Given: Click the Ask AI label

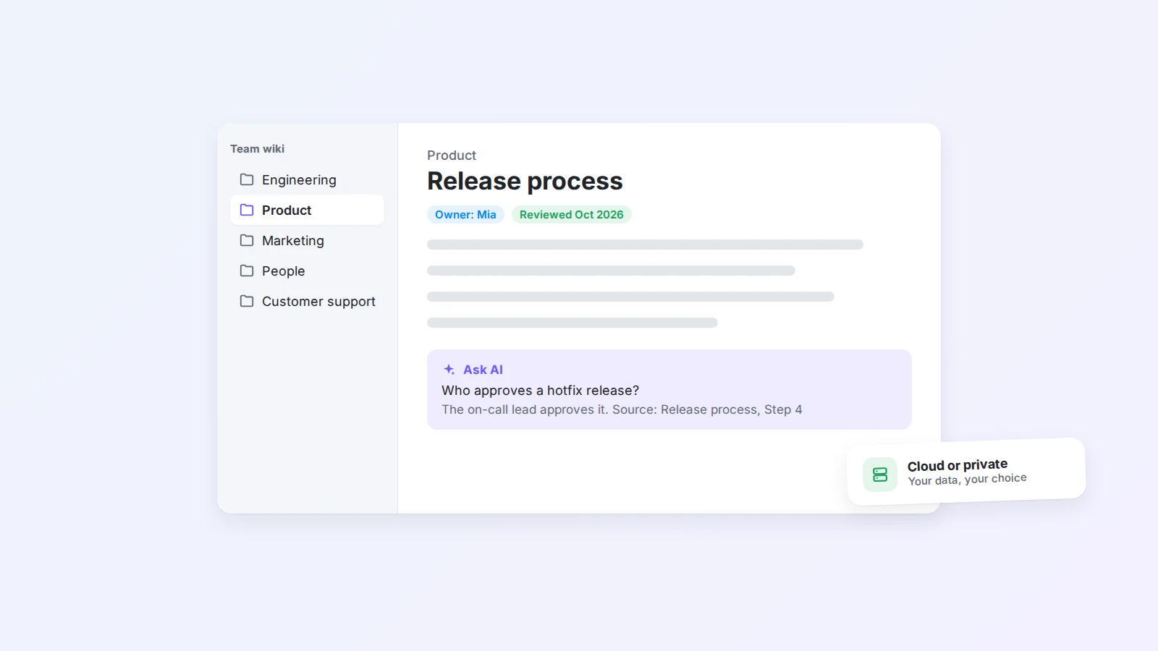Looking at the screenshot, I should coord(483,370).
